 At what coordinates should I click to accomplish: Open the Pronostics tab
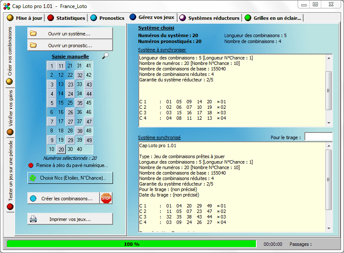coord(107,18)
